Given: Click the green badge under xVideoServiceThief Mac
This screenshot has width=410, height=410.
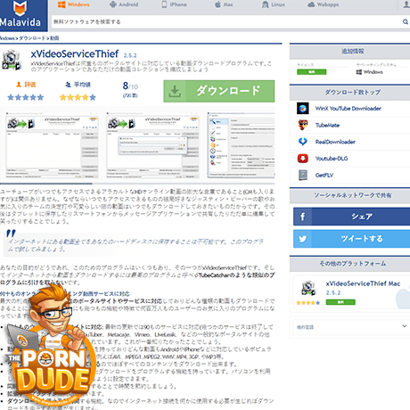Looking at the screenshot, I should point(340,302).
